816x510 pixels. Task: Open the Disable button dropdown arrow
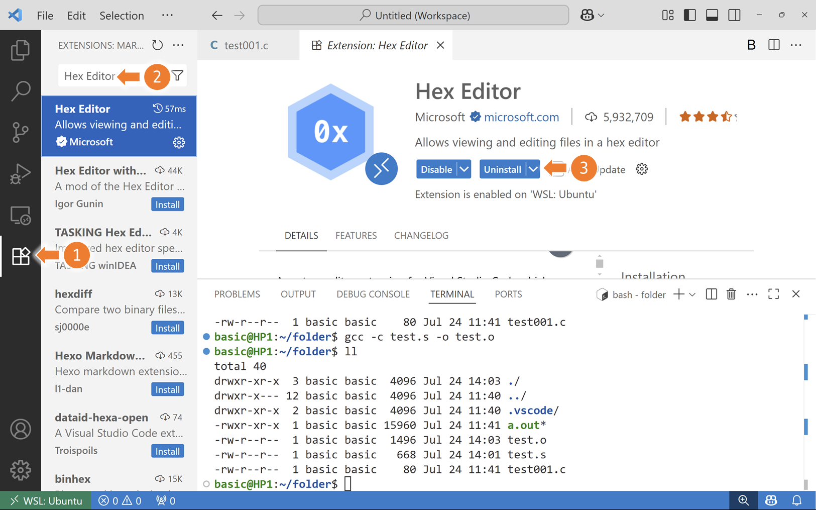coord(464,169)
